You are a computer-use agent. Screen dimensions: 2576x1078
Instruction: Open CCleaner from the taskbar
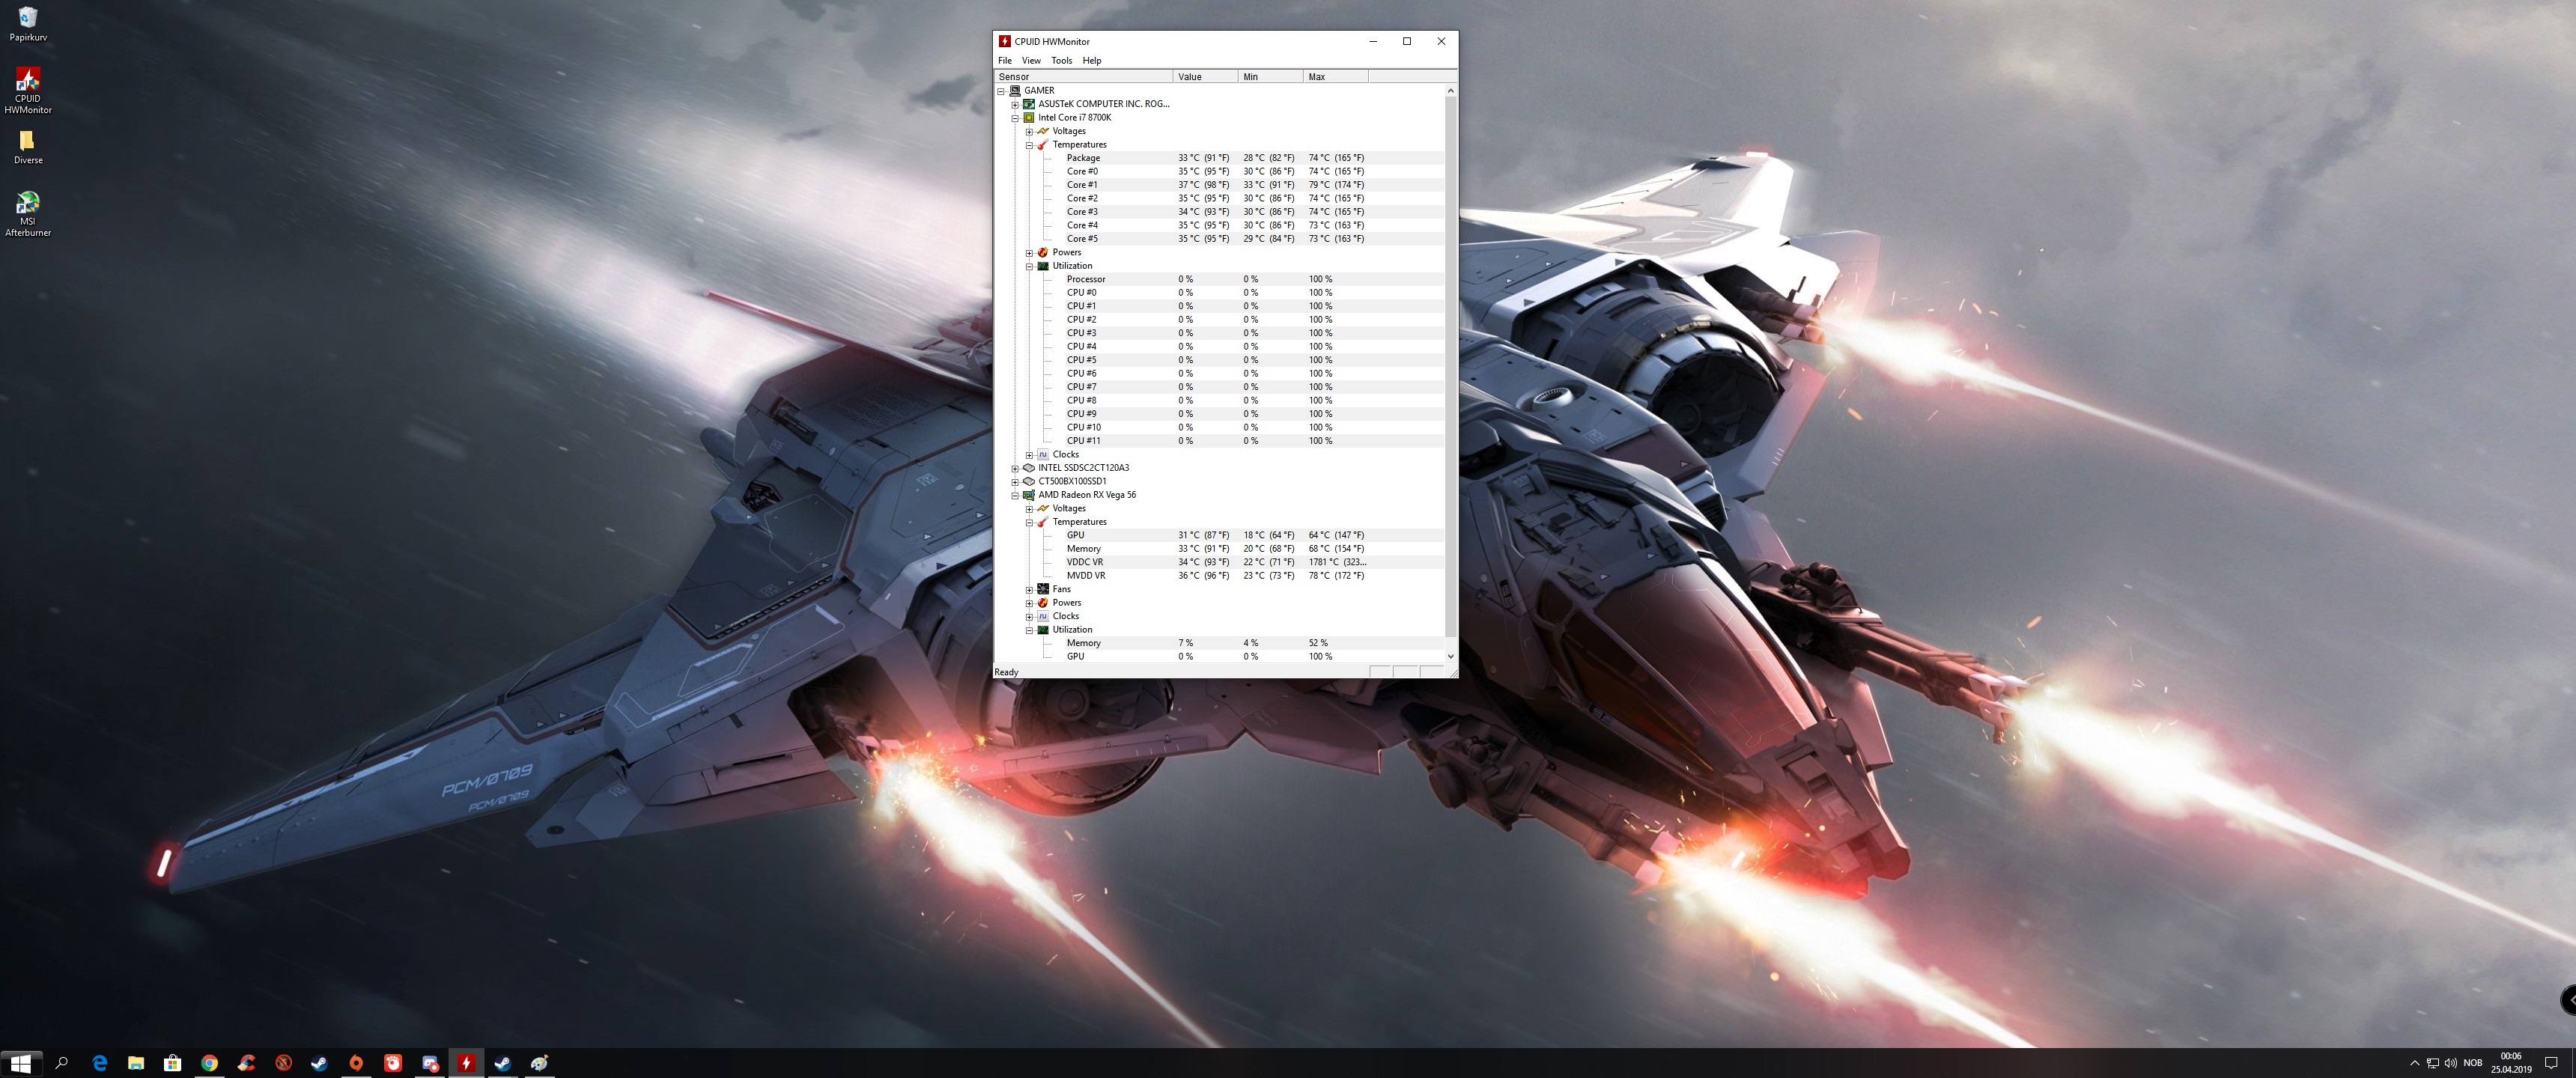pos(246,1063)
